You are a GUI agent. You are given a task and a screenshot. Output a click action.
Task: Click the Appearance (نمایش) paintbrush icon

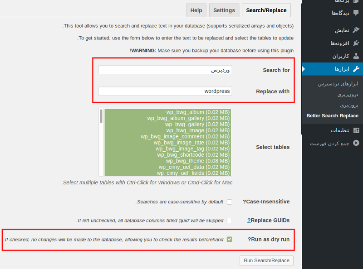[x=356, y=30]
